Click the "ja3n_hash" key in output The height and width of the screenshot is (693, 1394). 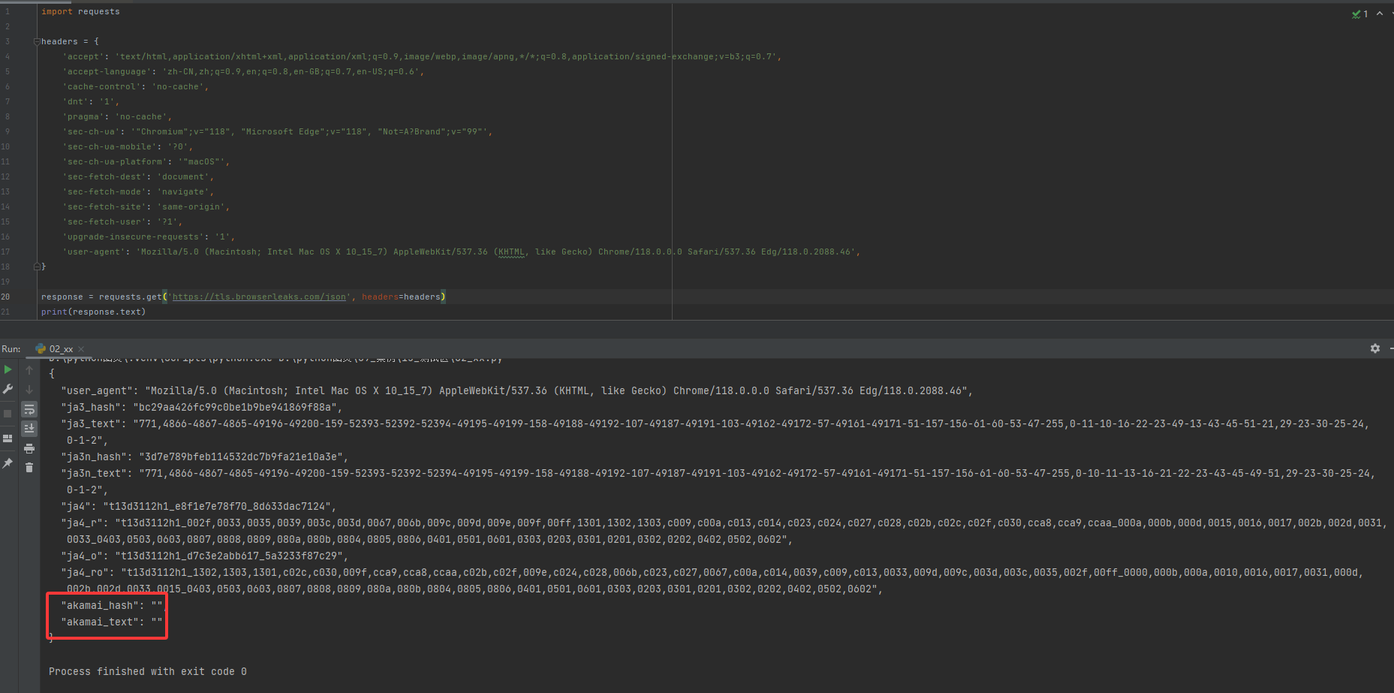pyautogui.click(x=94, y=456)
